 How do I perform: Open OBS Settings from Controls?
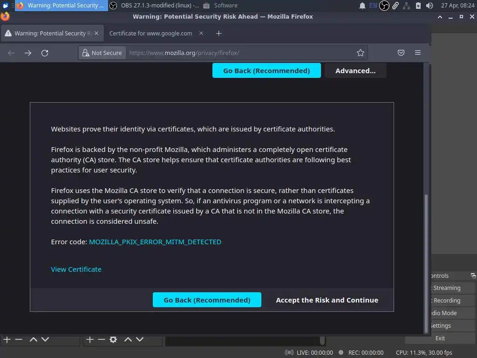pos(453,325)
